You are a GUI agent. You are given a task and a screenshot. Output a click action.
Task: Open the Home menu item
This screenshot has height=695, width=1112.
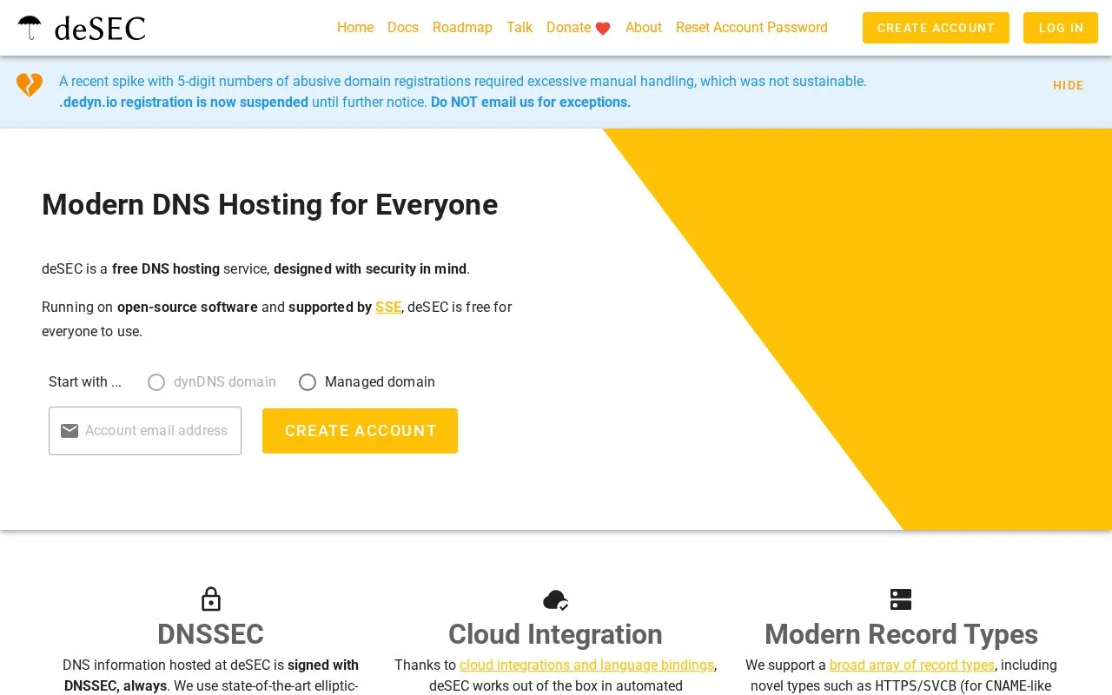pyautogui.click(x=355, y=28)
